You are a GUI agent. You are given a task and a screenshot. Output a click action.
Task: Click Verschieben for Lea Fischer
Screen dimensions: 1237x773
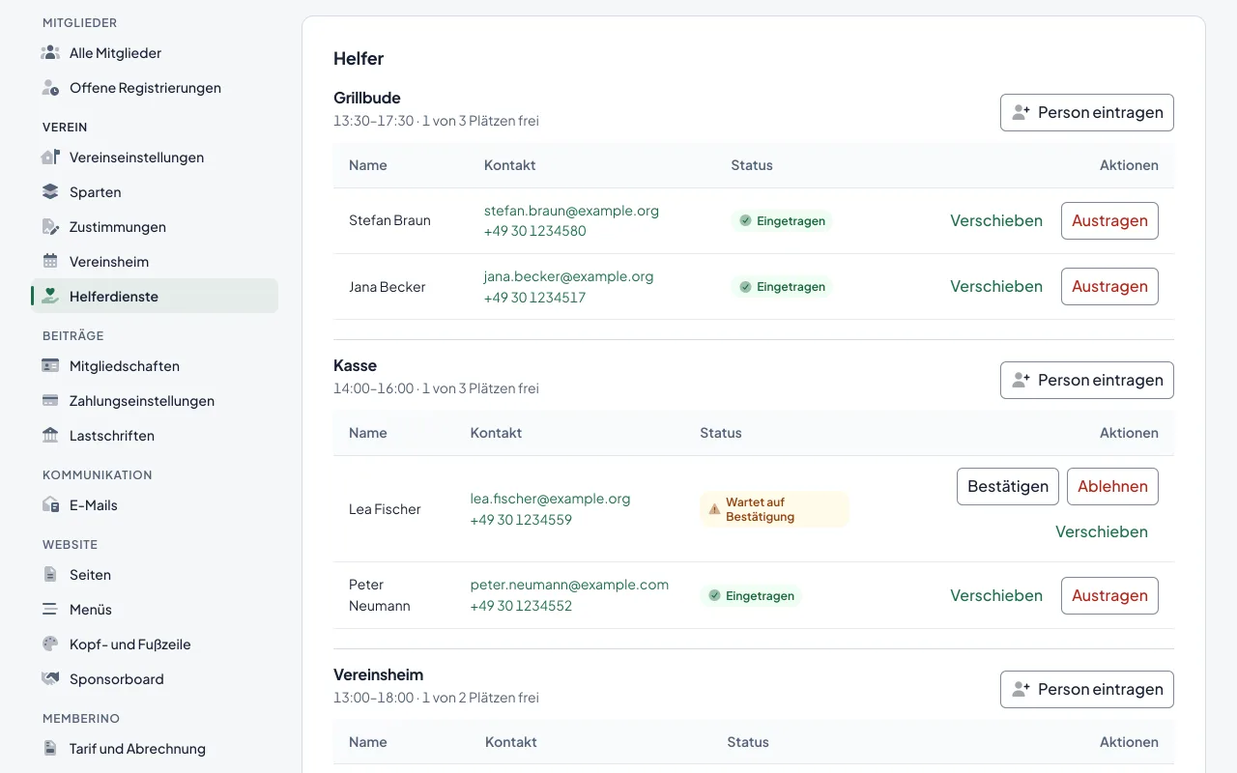coord(1102,531)
